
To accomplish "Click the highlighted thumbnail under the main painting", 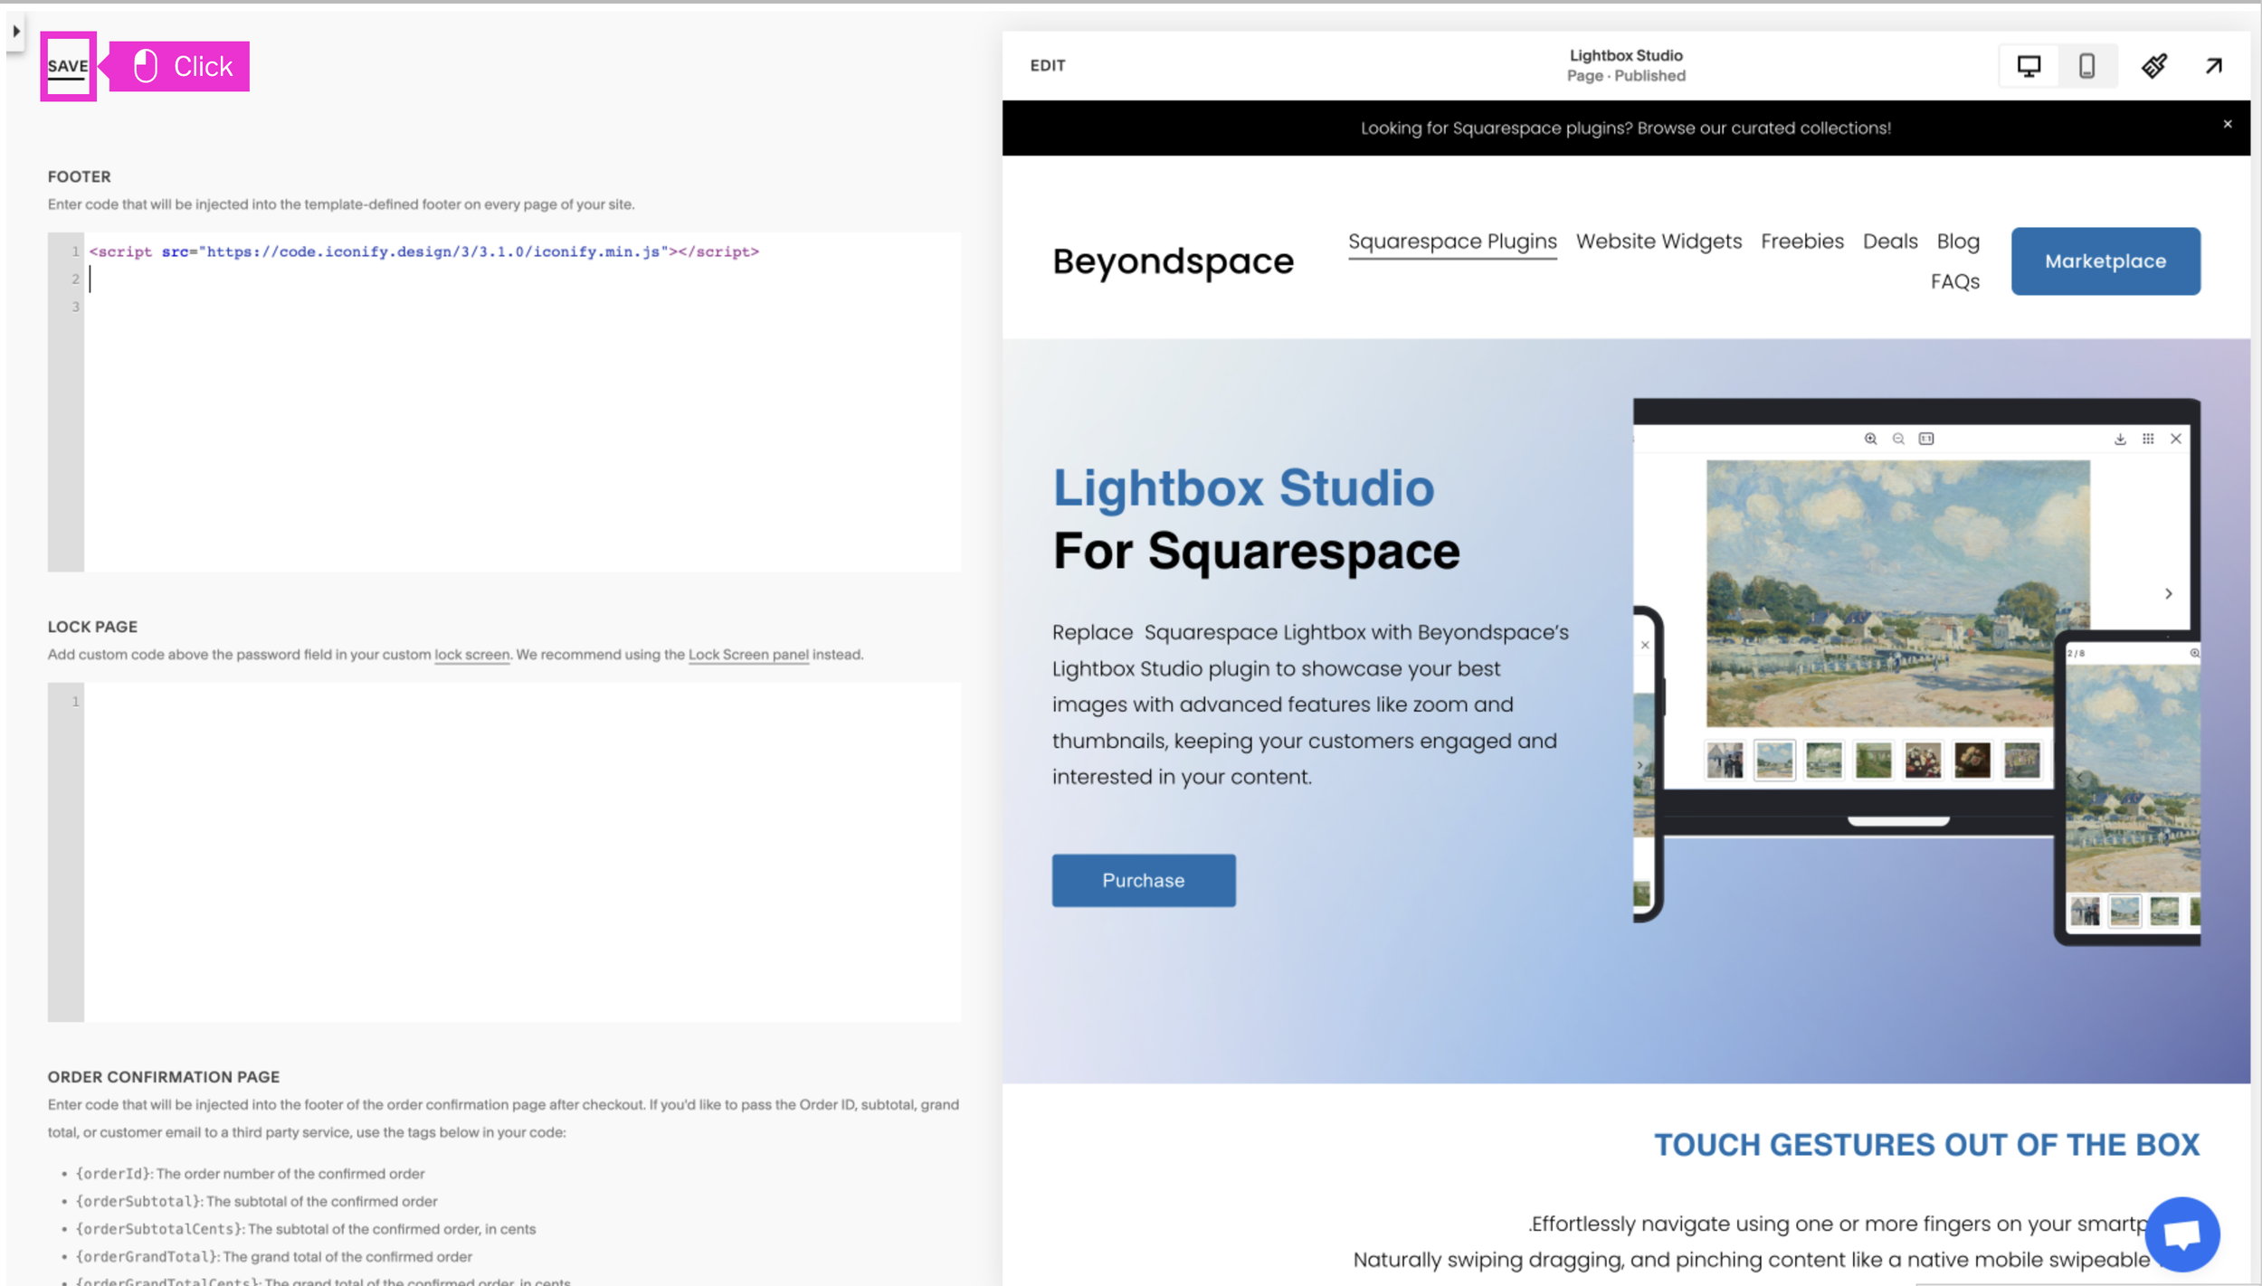I will click(x=1774, y=760).
